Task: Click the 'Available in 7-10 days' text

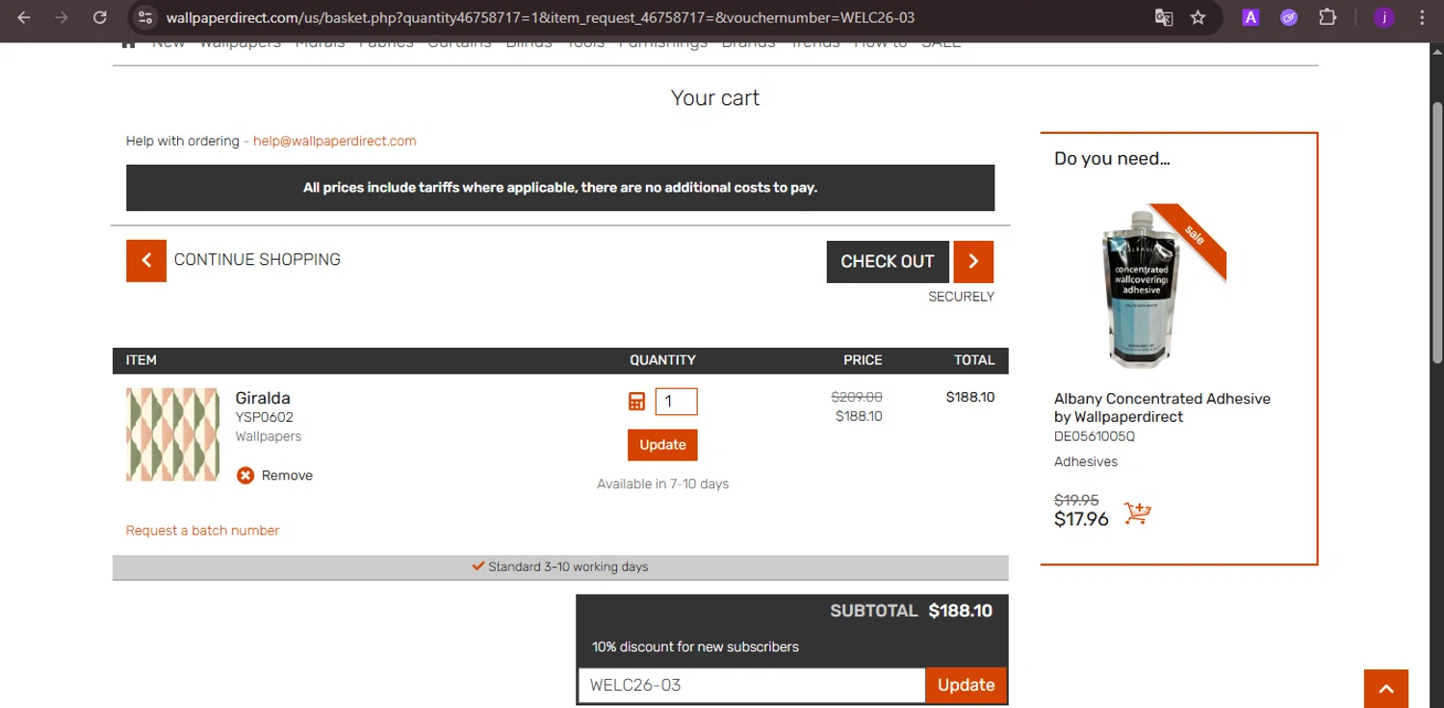Action: click(x=662, y=484)
